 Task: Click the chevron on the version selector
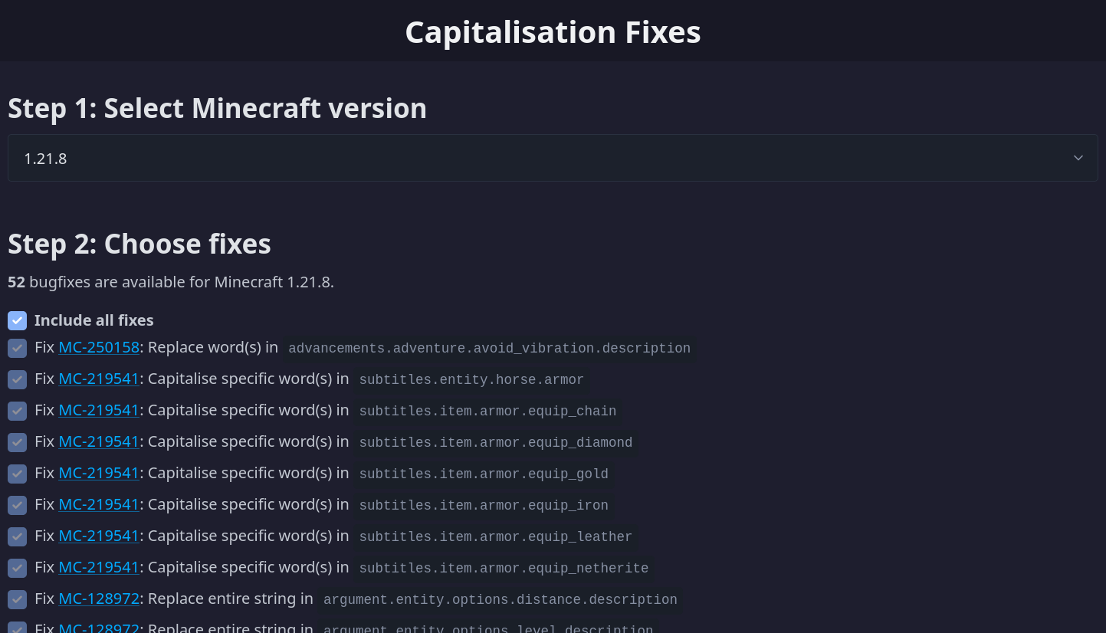click(x=1078, y=158)
